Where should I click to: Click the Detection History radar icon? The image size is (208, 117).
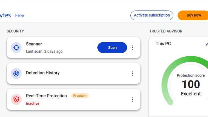click(16, 73)
